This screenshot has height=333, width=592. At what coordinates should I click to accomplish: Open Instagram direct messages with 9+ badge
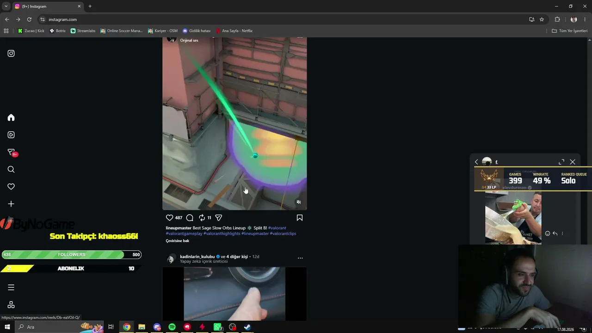point(12,153)
